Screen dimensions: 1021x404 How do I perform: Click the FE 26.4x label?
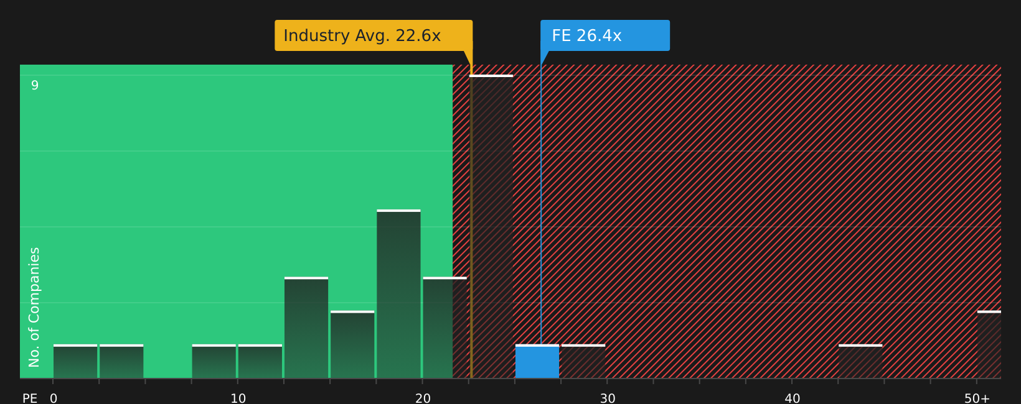point(605,35)
